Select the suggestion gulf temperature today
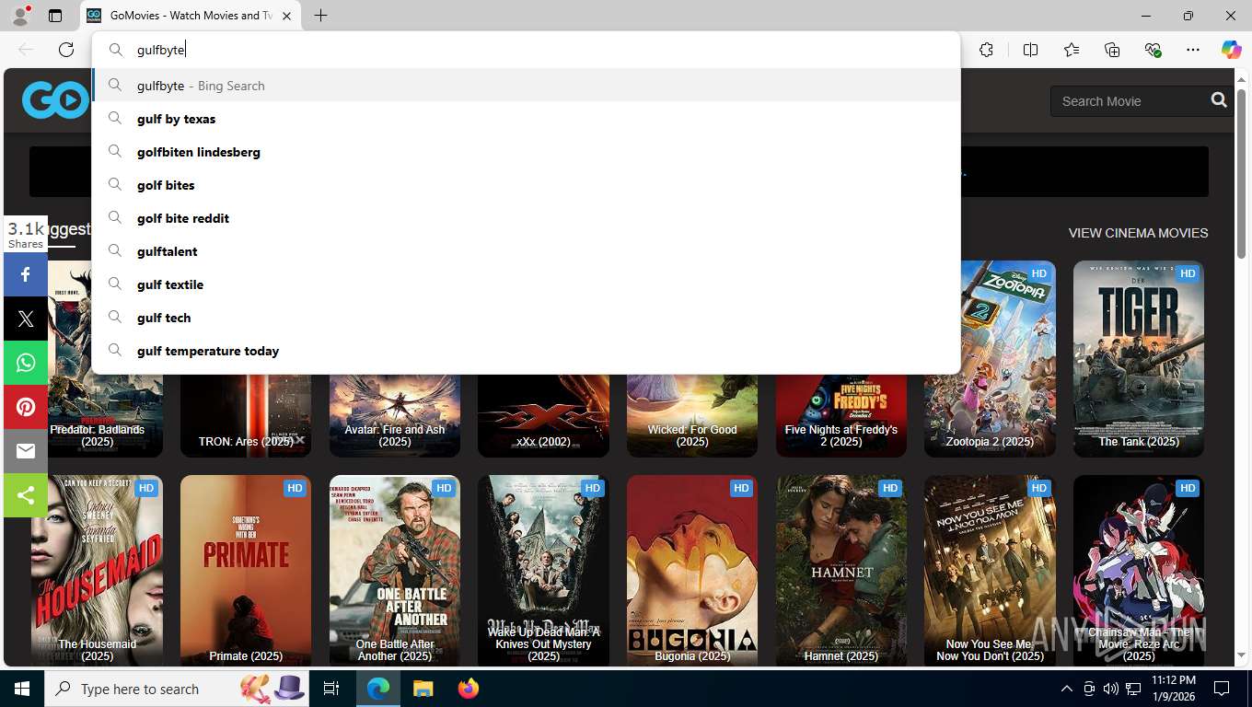Image resolution: width=1252 pixels, height=707 pixels. click(527, 351)
